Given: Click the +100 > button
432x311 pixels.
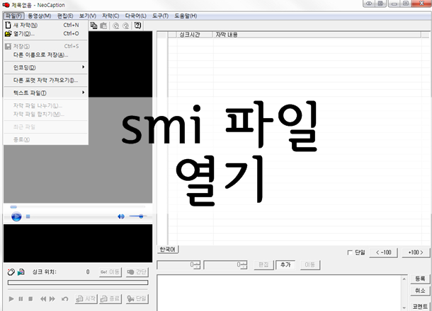Looking at the screenshot, I should point(416,252).
